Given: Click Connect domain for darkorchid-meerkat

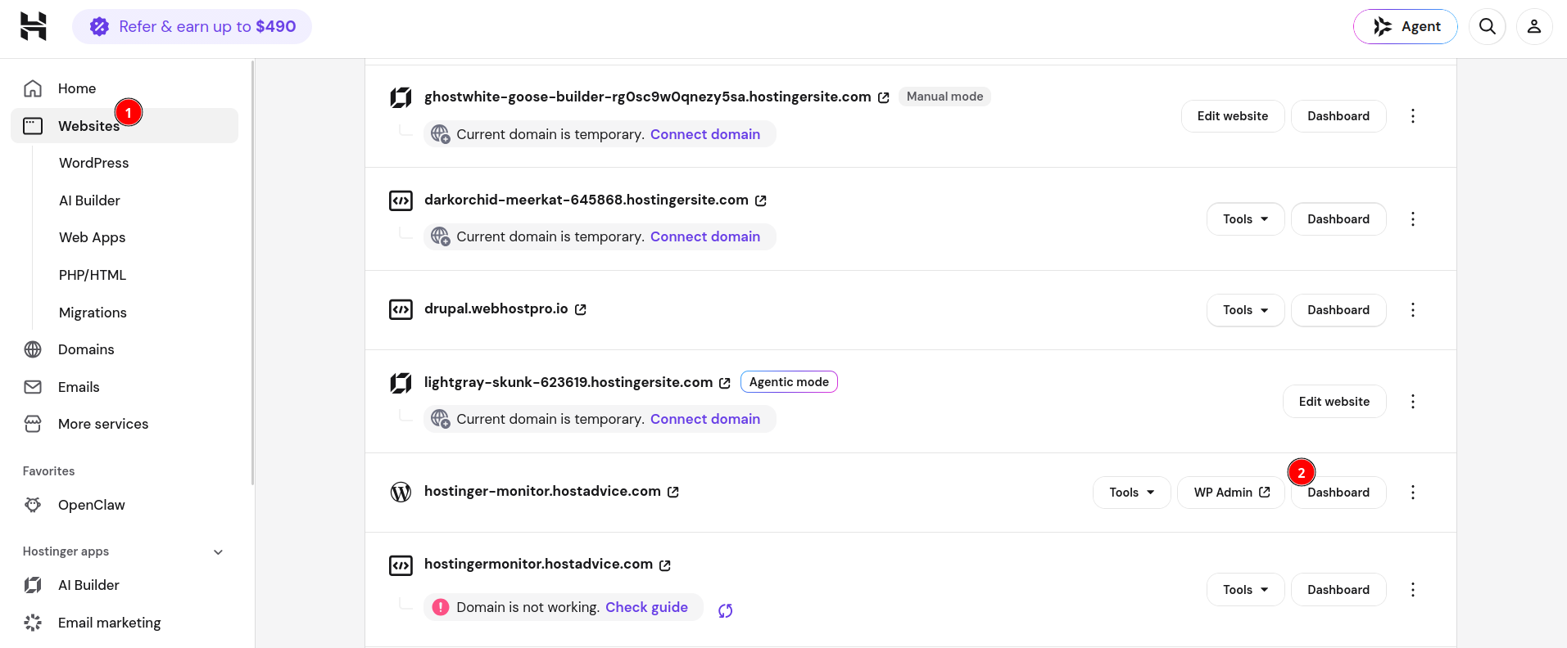Looking at the screenshot, I should click(705, 236).
